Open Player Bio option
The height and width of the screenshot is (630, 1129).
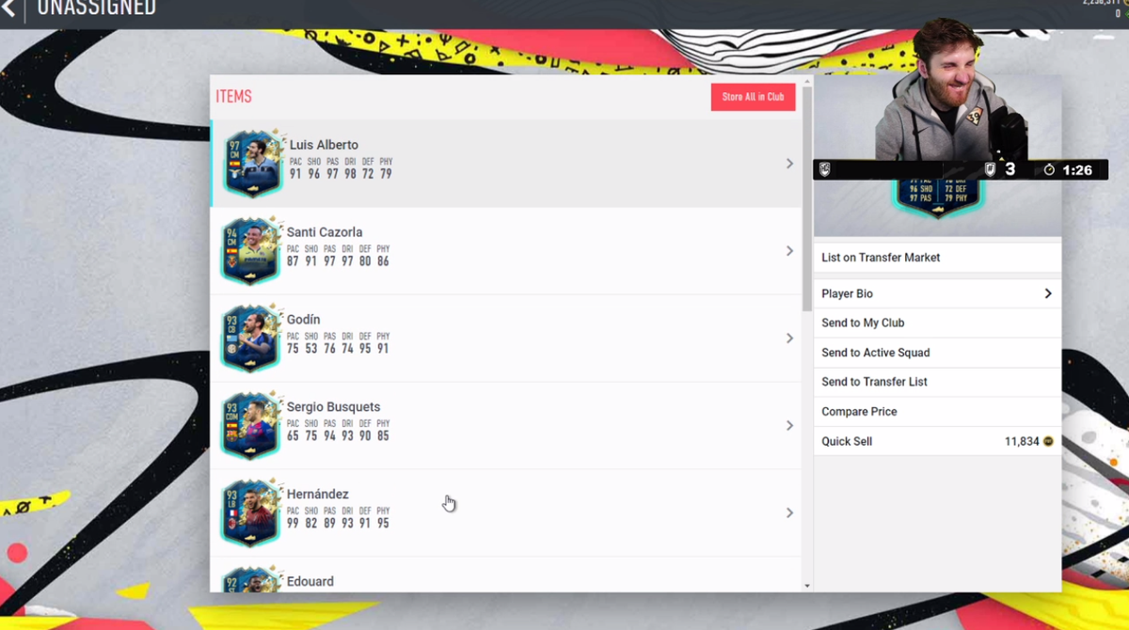(937, 293)
